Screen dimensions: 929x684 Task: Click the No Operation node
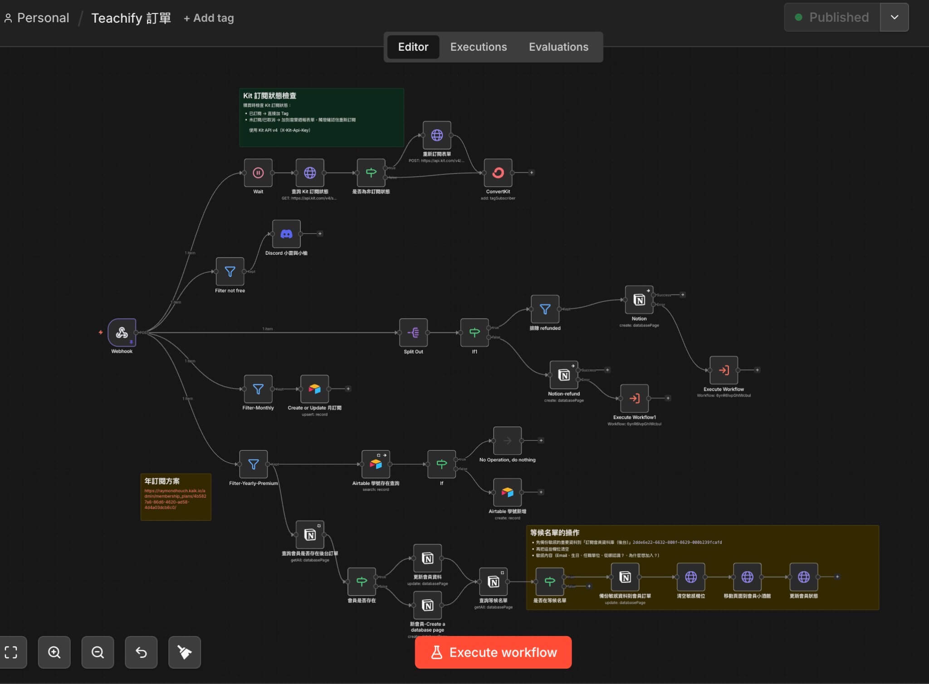click(507, 441)
